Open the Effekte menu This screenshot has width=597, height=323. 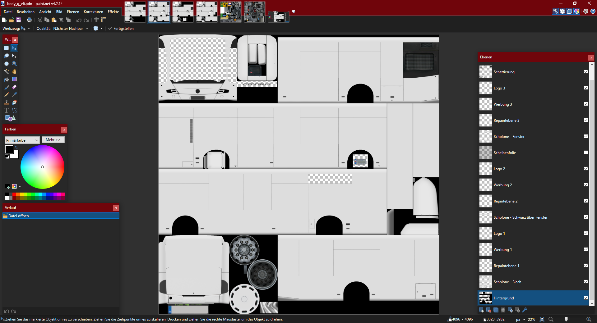coord(113,12)
